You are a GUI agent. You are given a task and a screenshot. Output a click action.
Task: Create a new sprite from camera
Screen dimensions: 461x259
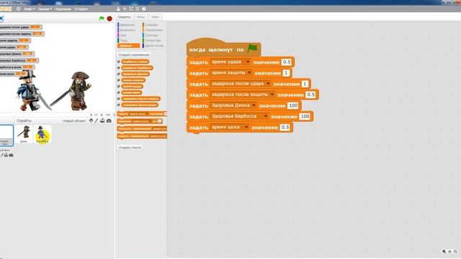point(109,121)
